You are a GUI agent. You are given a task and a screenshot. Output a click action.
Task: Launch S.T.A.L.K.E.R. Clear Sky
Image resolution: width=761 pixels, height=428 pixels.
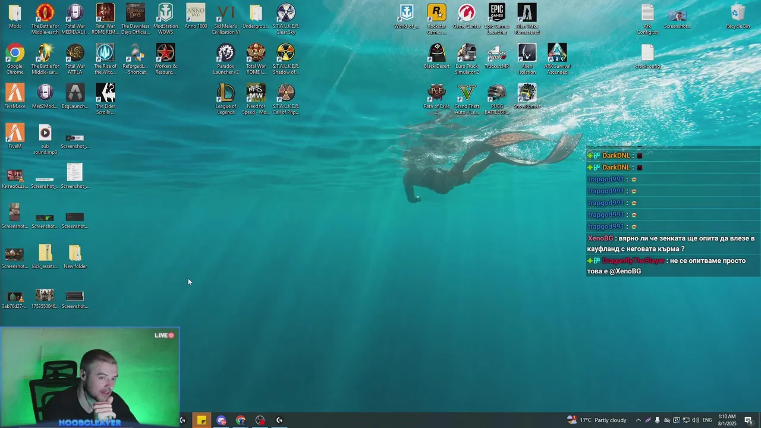point(286,19)
